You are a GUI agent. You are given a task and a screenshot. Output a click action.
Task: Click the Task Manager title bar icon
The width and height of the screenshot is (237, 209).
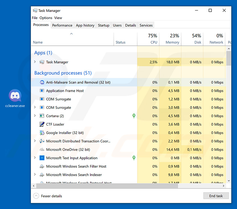tap(35, 10)
